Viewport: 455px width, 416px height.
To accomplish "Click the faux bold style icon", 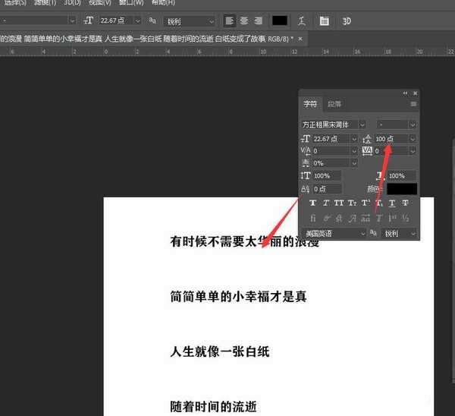I will 312,203.
